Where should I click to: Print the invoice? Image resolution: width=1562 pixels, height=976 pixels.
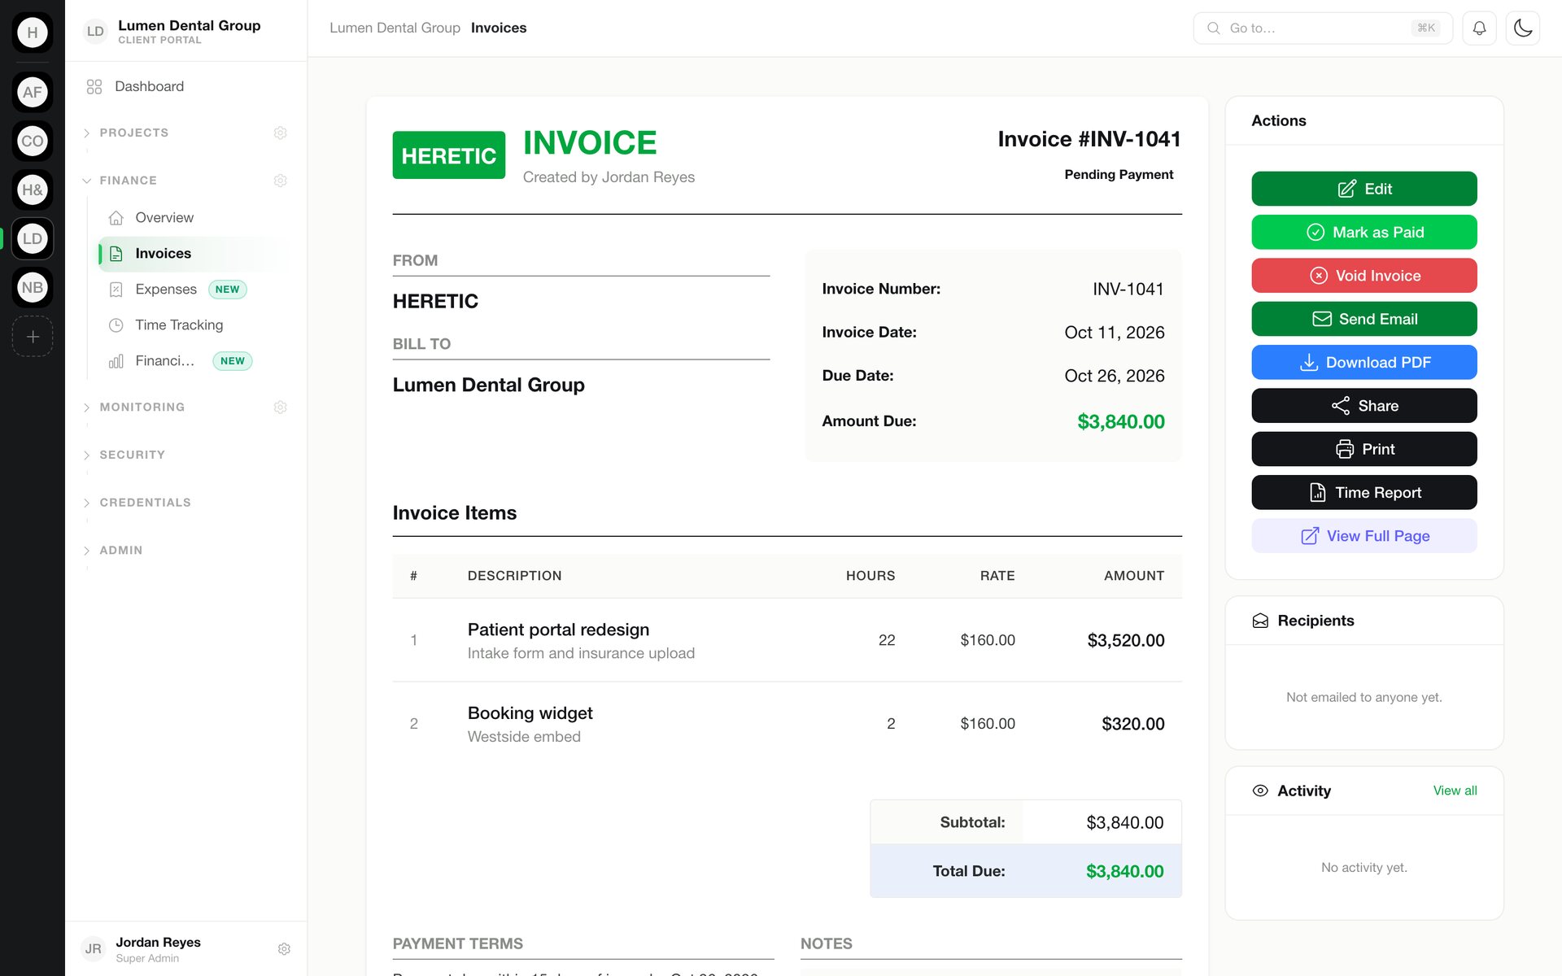coord(1364,449)
